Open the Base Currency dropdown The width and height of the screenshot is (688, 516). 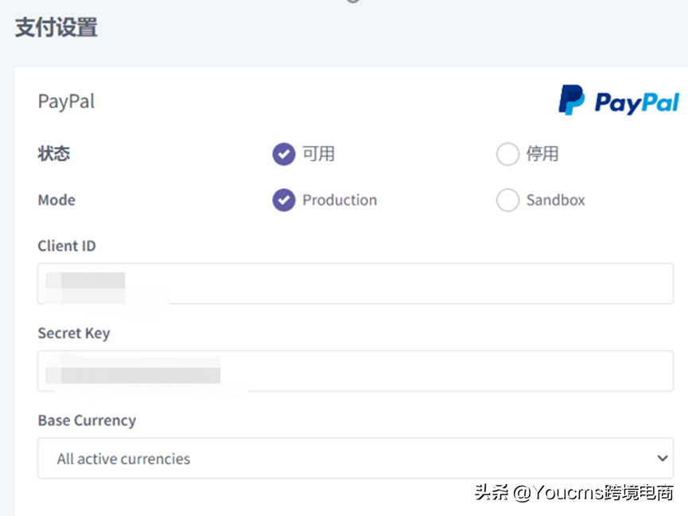tap(356, 458)
